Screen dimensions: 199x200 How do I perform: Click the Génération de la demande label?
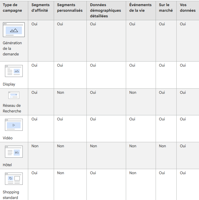[x=12, y=48]
